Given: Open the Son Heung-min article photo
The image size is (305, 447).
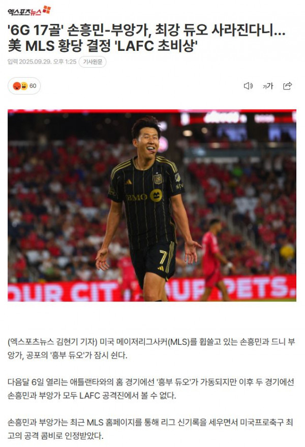Looking at the screenshot, I should coord(152,205).
